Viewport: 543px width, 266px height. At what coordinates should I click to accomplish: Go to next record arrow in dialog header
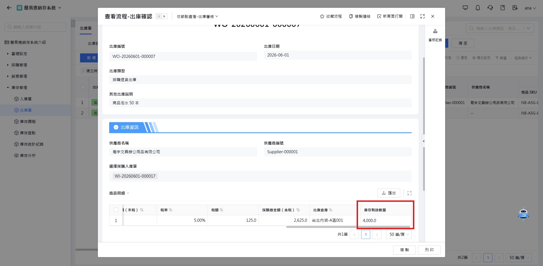[x=164, y=16]
